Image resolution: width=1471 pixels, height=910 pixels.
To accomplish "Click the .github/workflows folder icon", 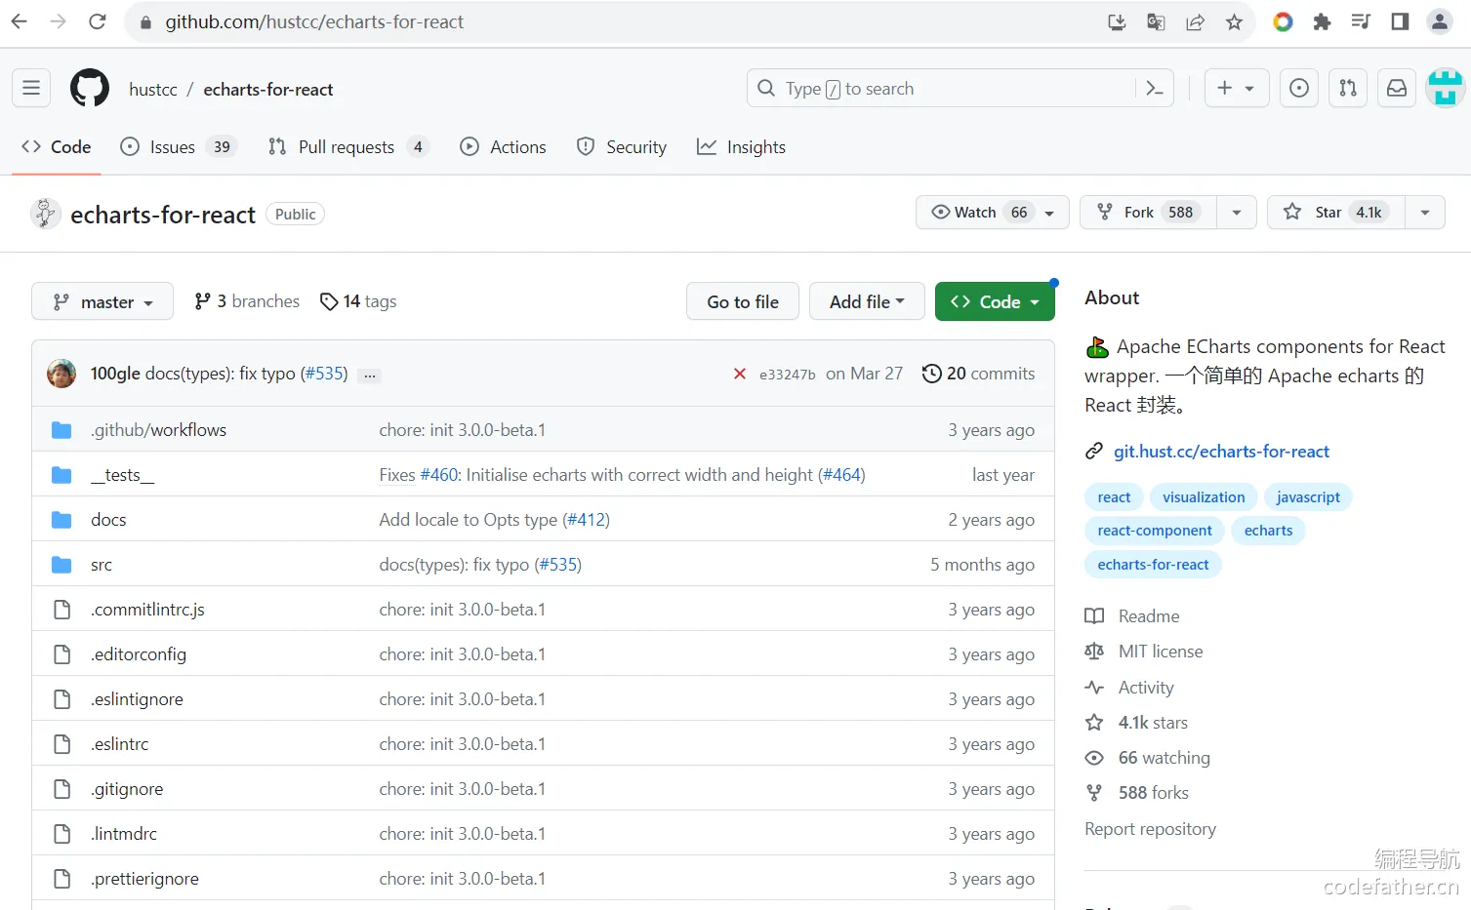I will coord(61,430).
